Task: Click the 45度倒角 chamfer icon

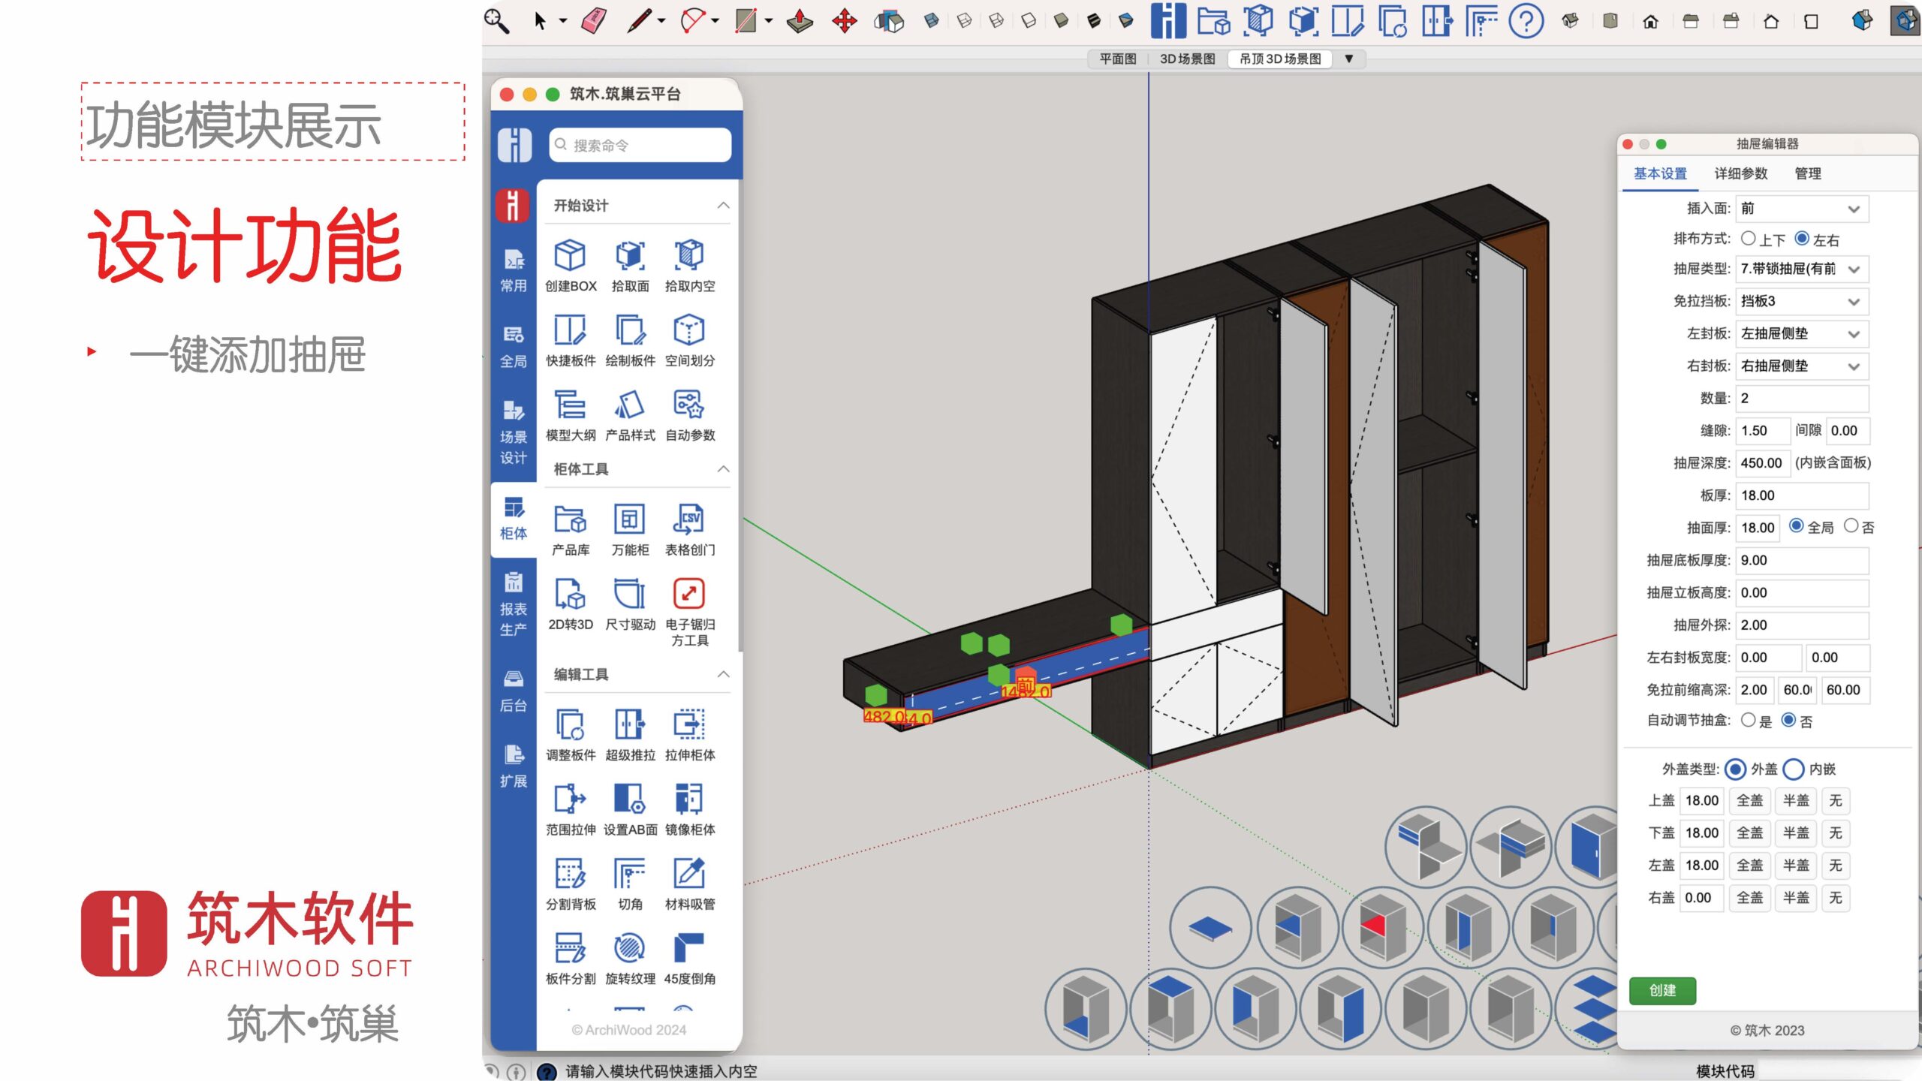Action: (689, 948)
